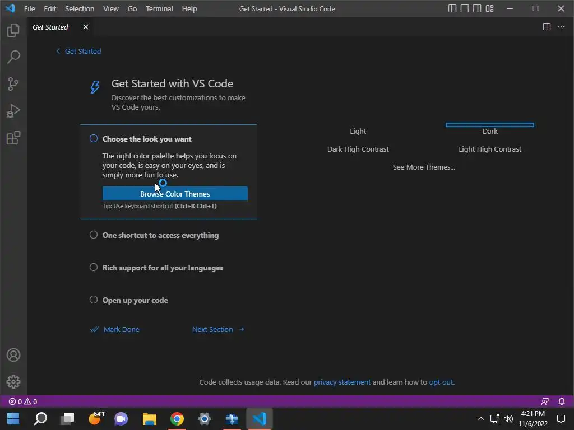The width and height of the screenshot is (574, 430).
Task: Open the chat app on taskbar
Action: point(121,418)
